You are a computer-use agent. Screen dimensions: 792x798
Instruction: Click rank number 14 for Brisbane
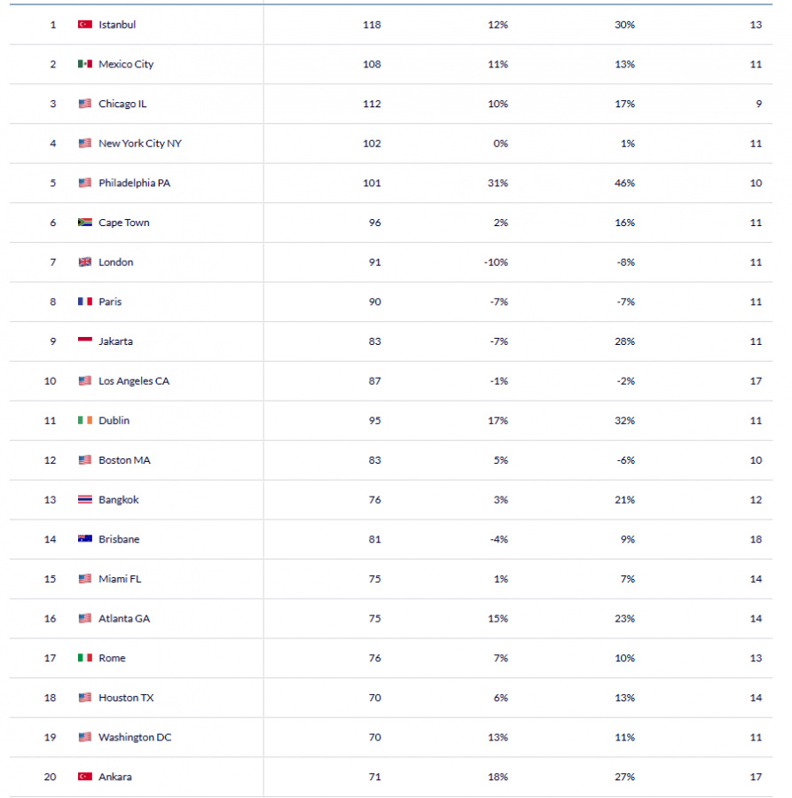52,539
